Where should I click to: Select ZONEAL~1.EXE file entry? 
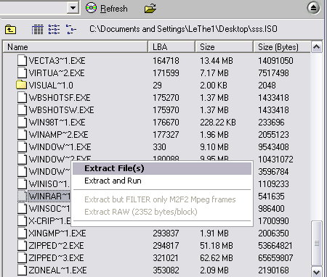click(x=57, y=270)
